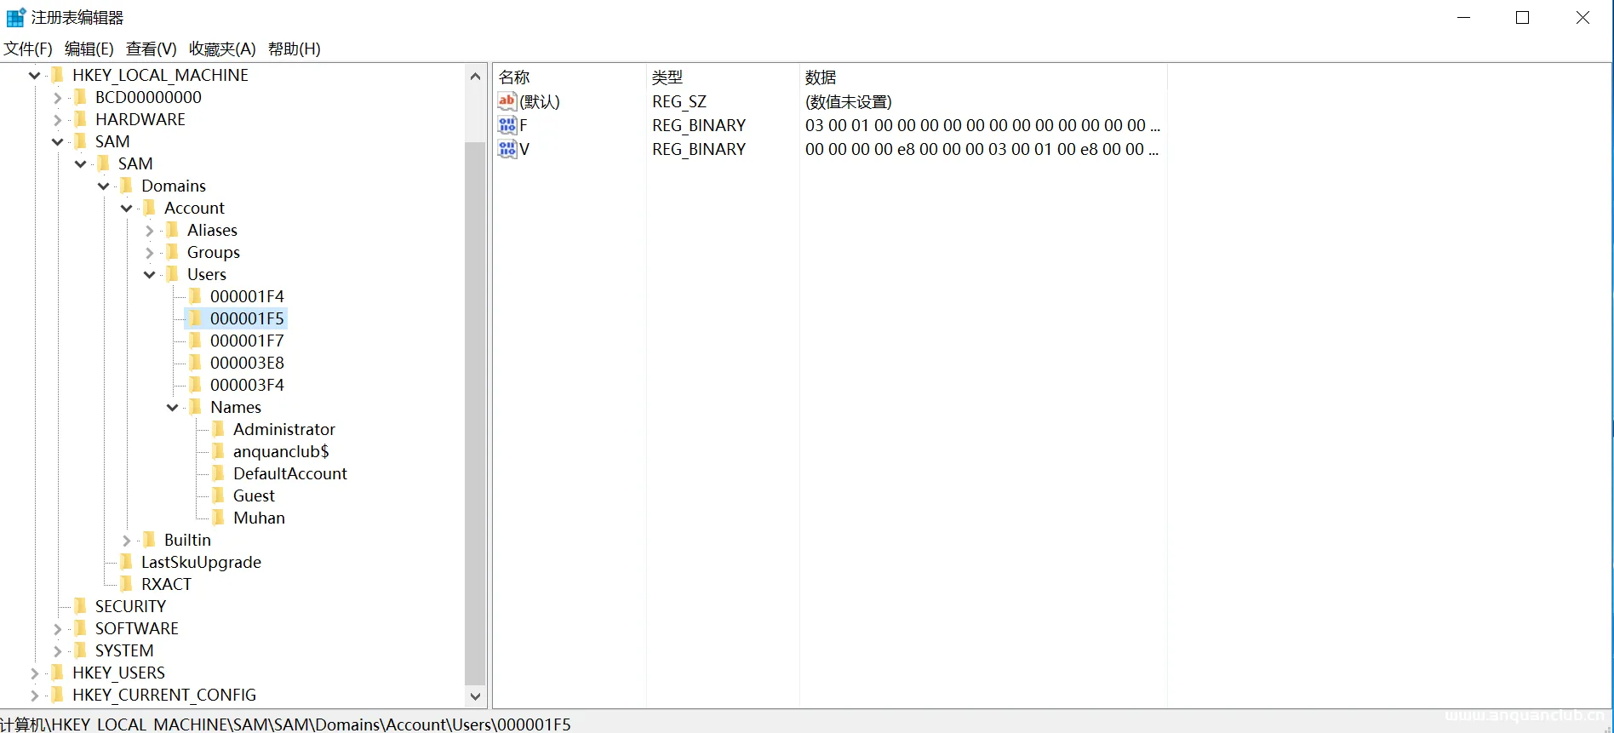Click the binary icon of value F
1614x733 pixels.
tap(507, 125)
